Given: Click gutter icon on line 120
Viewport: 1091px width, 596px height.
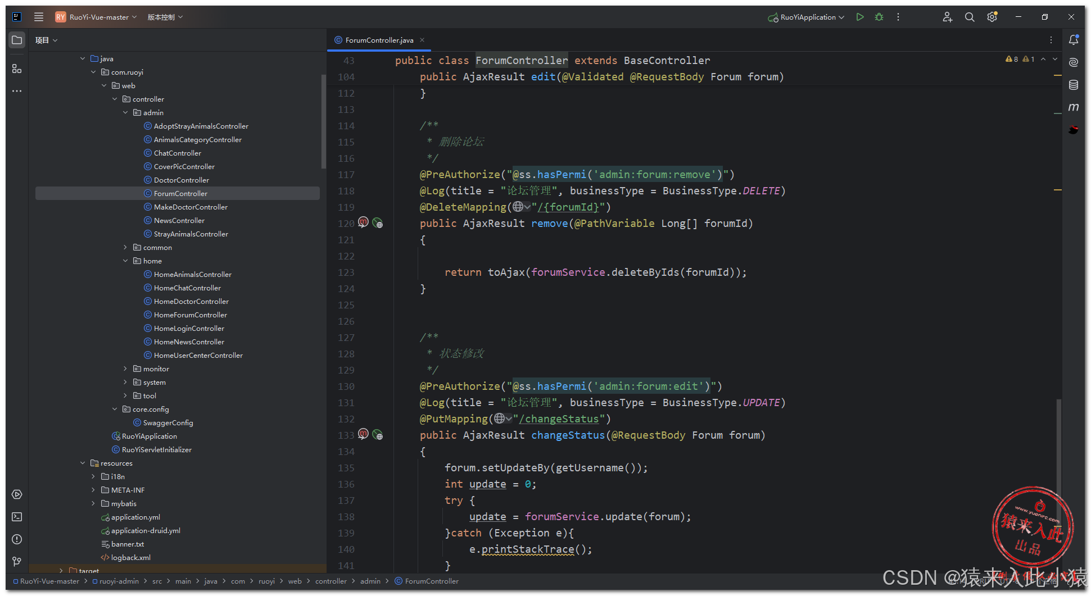Looking at the screenshot, I should click(364, 222).
